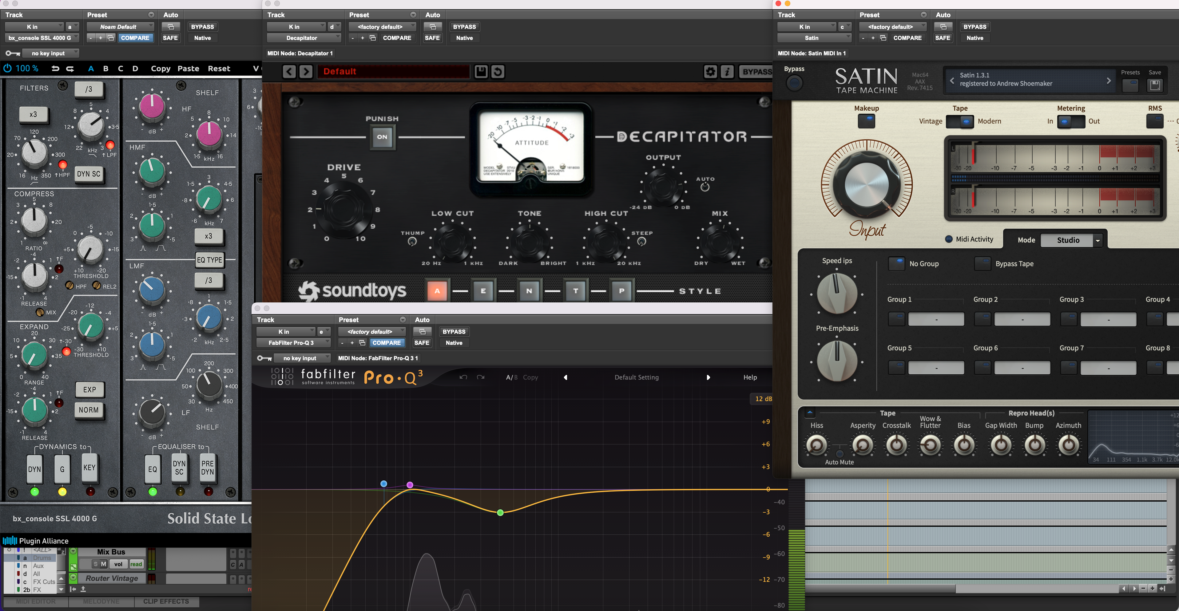Open Decapitator plugin selector dropdown

[304, 38]
